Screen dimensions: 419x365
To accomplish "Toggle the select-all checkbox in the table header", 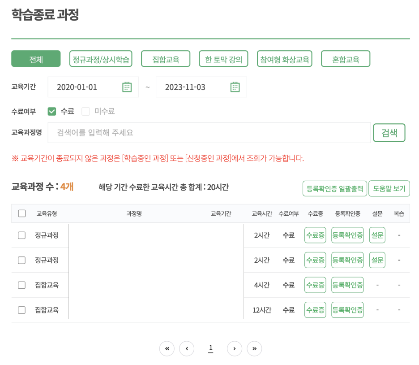I will (x=22, y=213).
